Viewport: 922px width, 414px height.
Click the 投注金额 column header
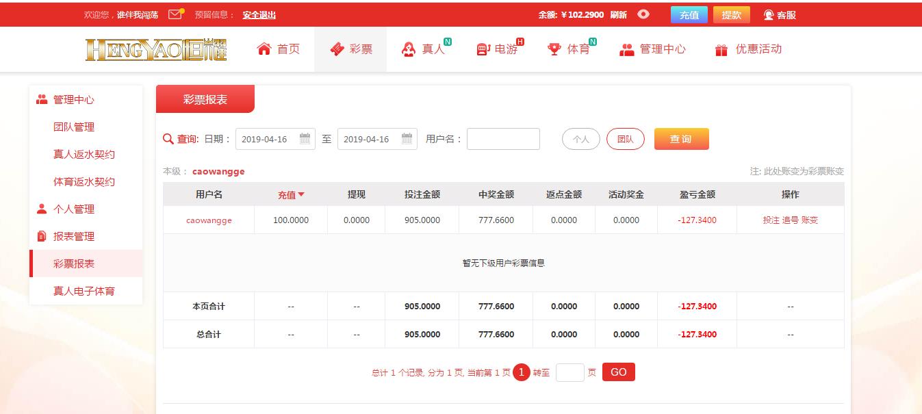tap(422, 194)
